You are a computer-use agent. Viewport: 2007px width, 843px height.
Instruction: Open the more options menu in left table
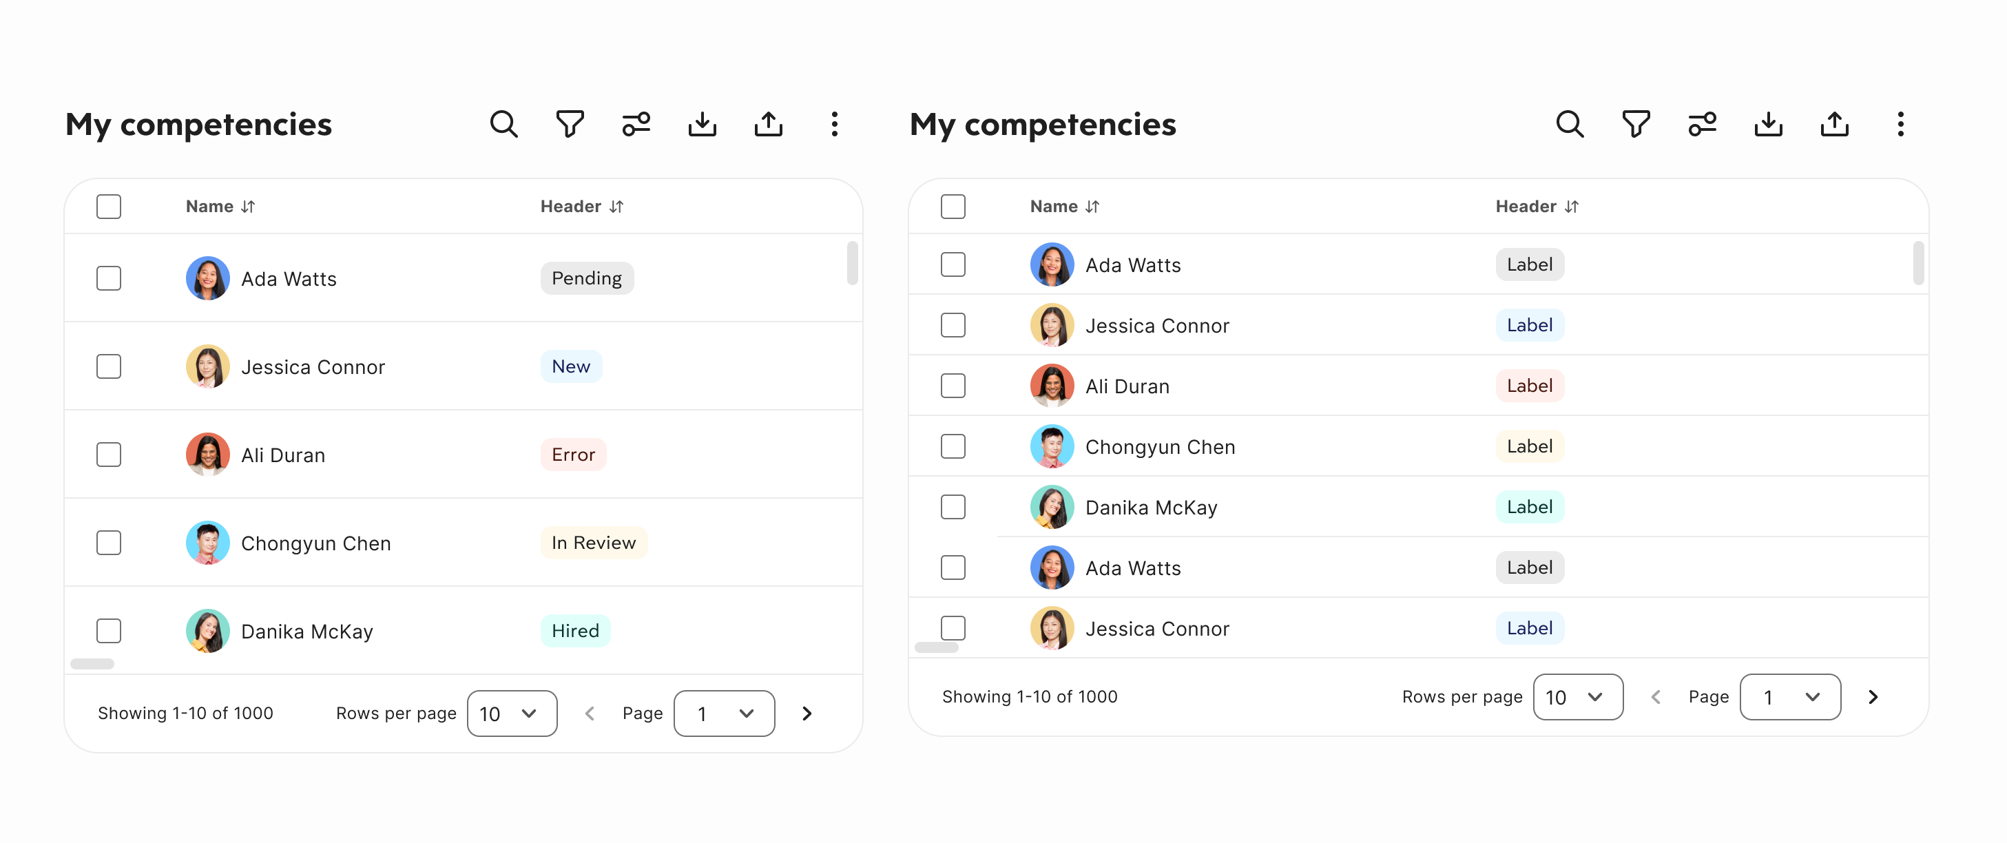(x=835, y=124)
